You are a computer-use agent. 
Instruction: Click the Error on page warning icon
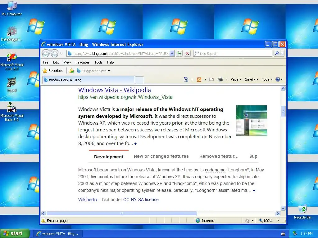point(43,220)
